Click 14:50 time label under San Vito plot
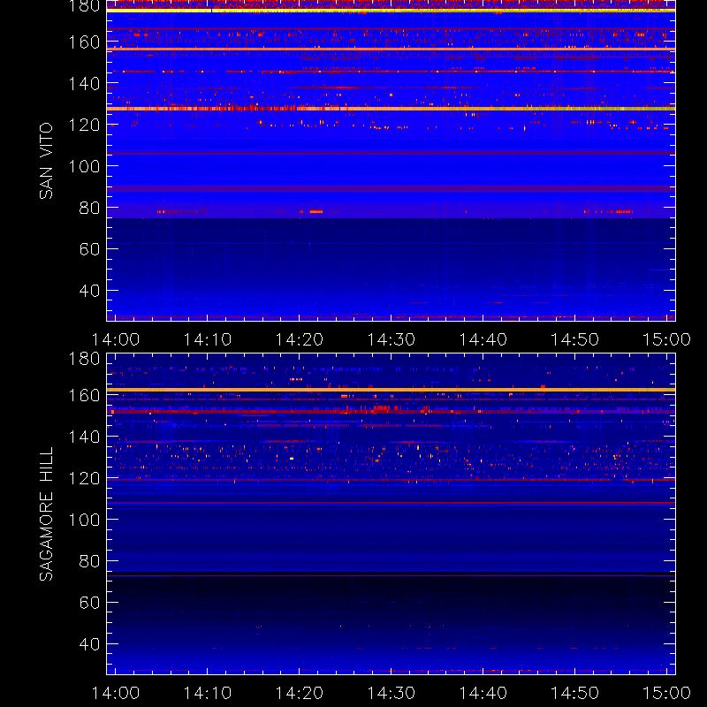This screenshot has width=707, height=707. click(575, 339)
